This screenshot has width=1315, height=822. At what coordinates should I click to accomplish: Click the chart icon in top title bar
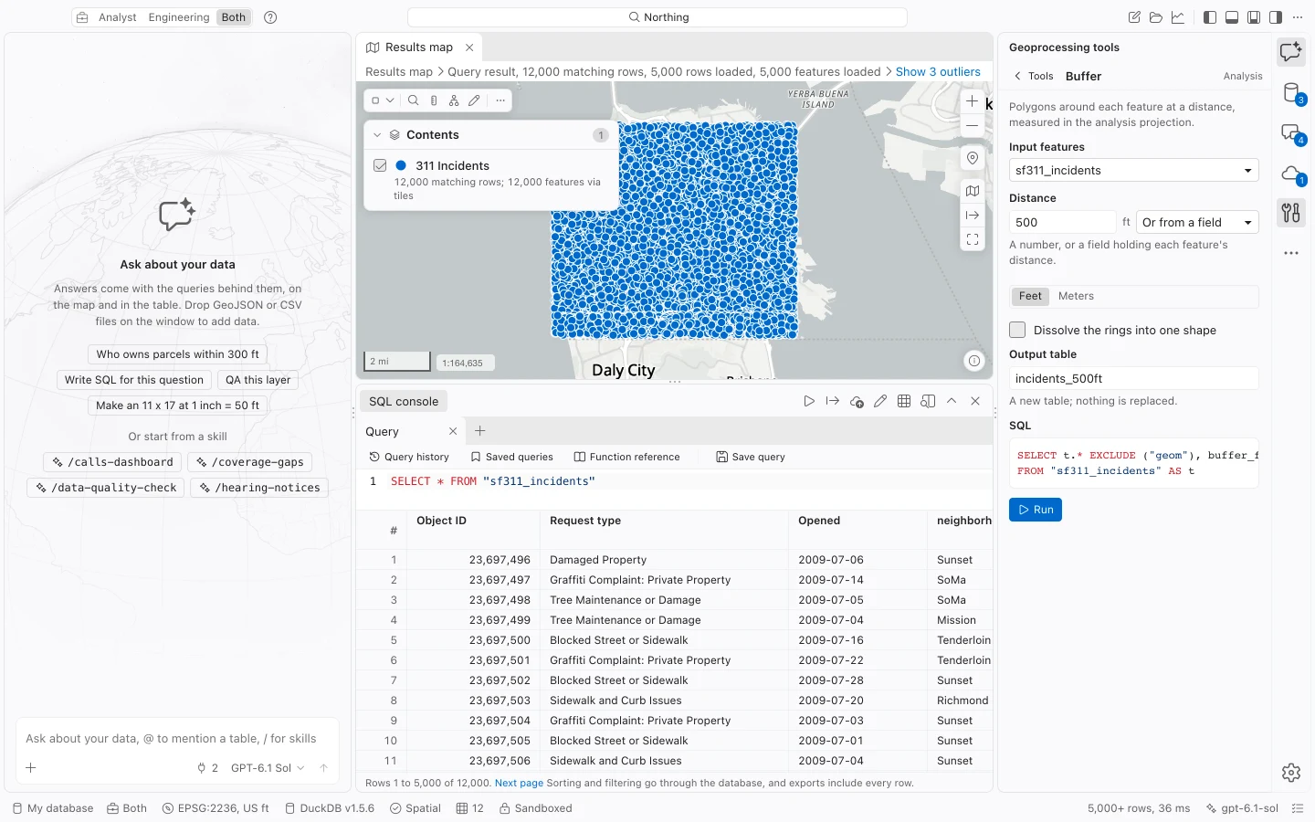coord(1178,17)
